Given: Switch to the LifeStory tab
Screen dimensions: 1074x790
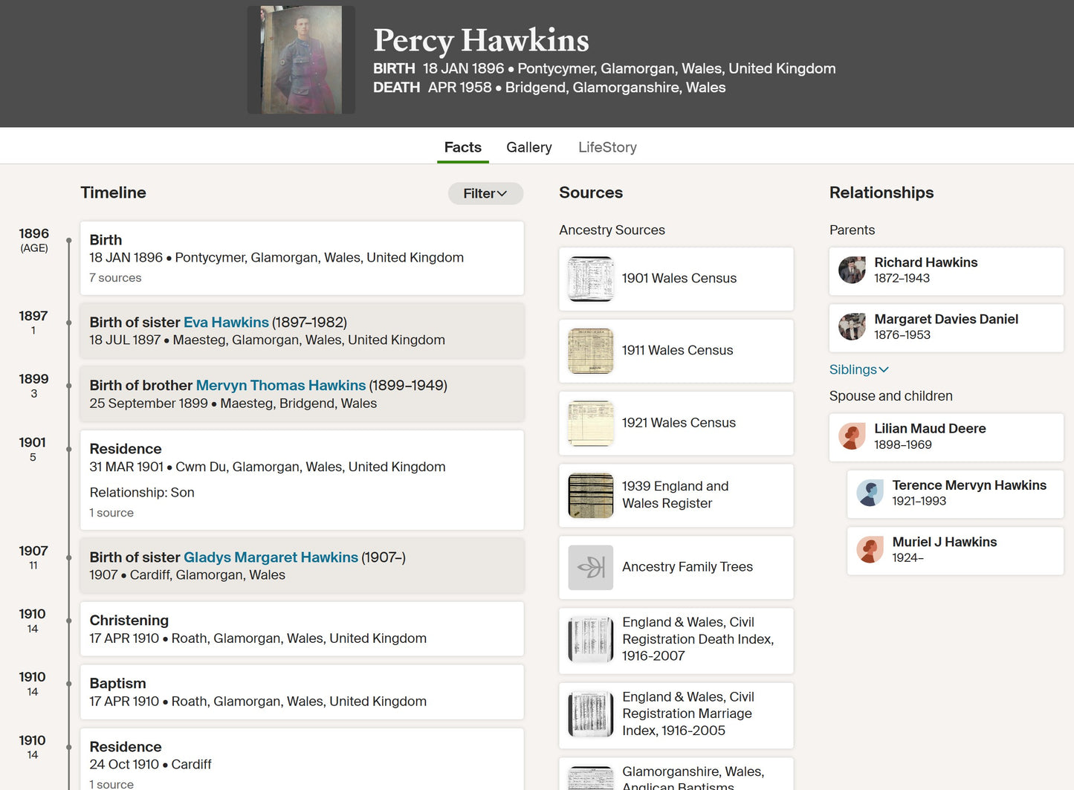Looking at the screenshot, I should coord(607,147).
